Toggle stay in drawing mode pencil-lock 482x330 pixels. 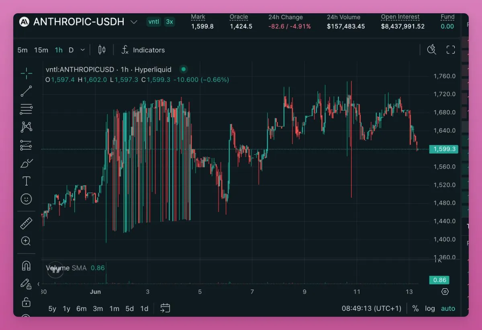coord(26,283)
